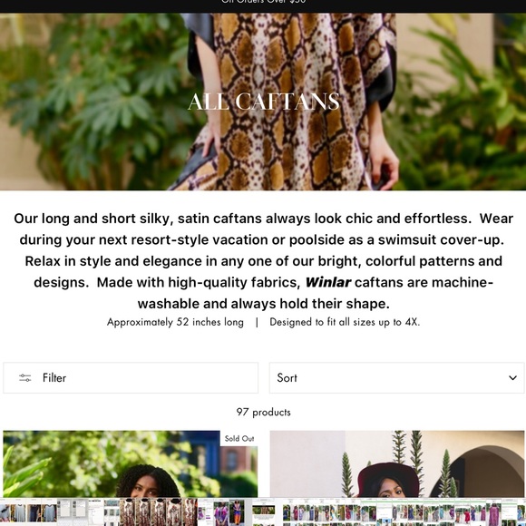This screenshot has width=526, height=526.
Task: Open the Filter panel
Action: (131, 378)
